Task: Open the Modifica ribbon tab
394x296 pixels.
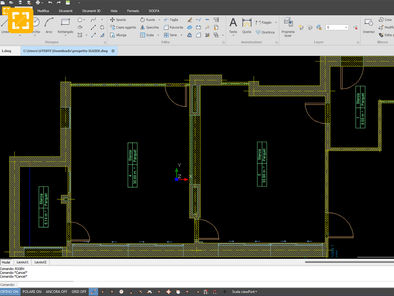Action: [x=43, y=11]
